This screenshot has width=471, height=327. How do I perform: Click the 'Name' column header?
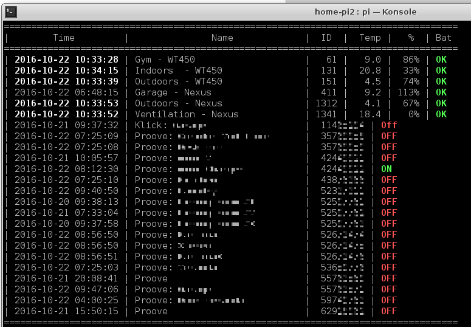[222, 38]
